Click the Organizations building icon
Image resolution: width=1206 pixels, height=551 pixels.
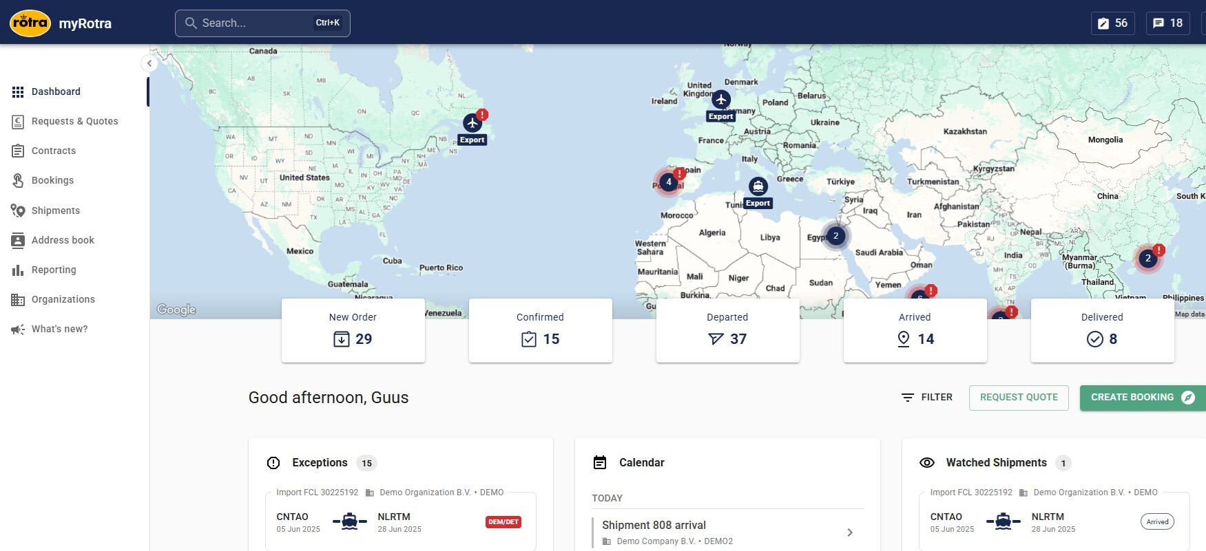pyautogui.click(x=18, y=299)
